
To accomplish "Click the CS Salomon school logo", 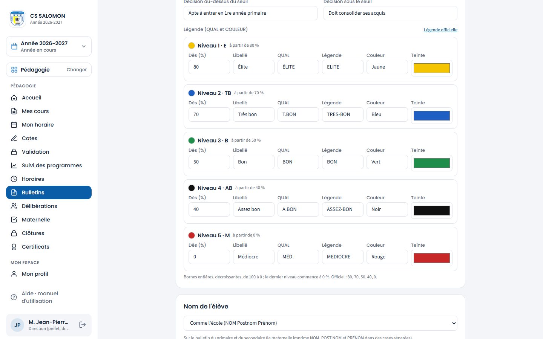I will coord(17,18).
